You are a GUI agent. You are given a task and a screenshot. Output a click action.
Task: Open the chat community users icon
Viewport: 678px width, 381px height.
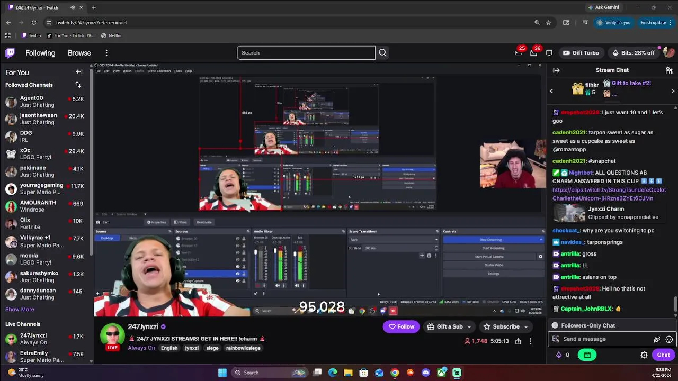(669, 70)
